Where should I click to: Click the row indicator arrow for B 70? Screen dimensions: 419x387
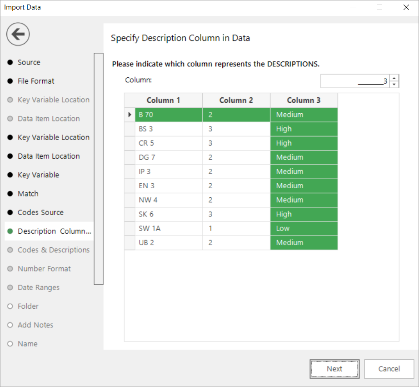click(x=130, y=115)
